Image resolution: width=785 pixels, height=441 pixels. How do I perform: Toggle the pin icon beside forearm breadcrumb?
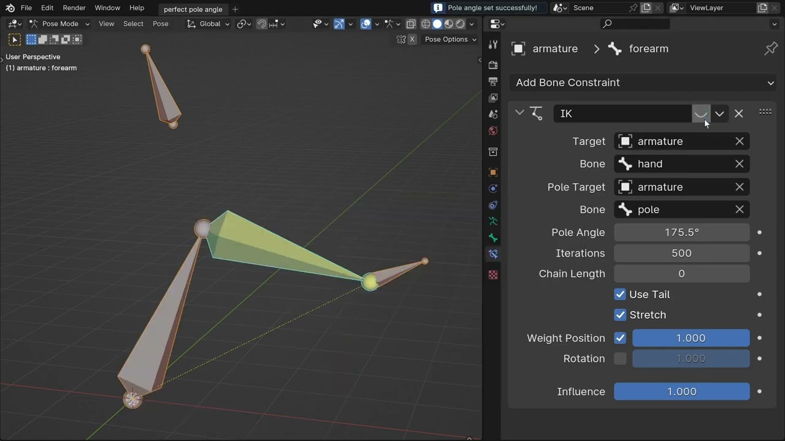[771, 49]
